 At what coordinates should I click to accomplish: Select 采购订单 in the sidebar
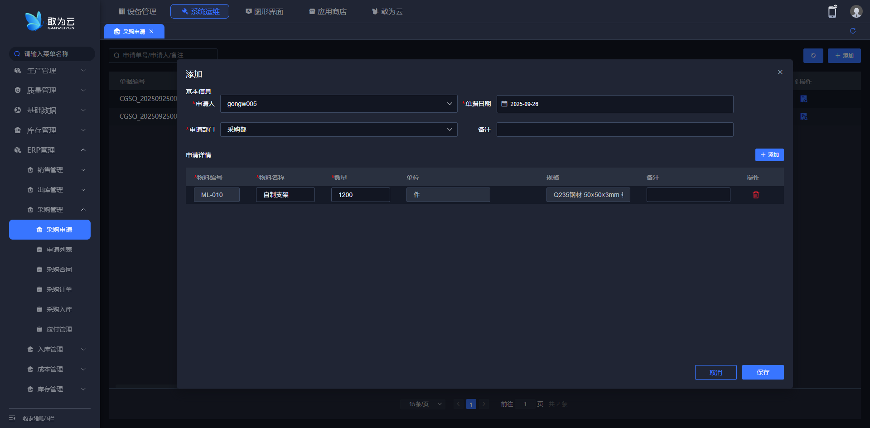pos(59,289)
